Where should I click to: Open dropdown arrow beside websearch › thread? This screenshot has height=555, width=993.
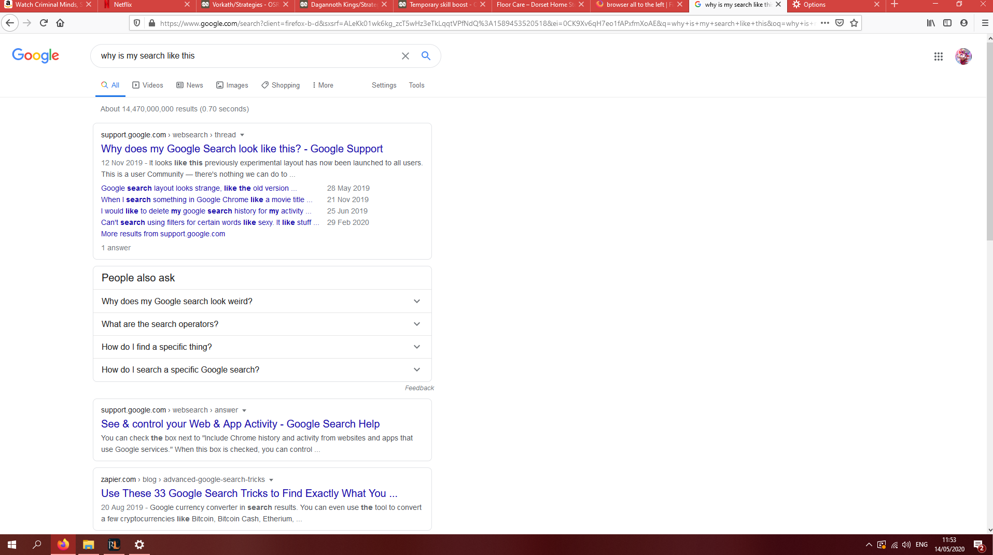click(242, 135)
